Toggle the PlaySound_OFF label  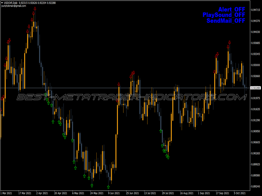tap(224, 15)
